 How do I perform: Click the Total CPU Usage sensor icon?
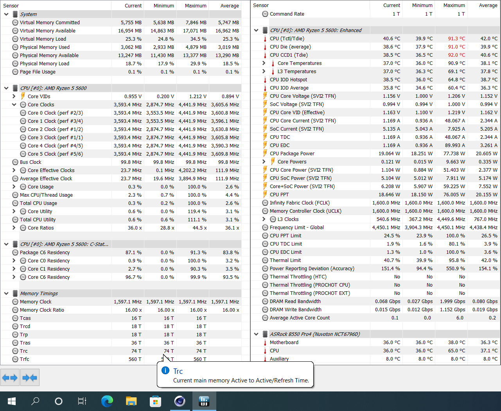click(15, 203)
